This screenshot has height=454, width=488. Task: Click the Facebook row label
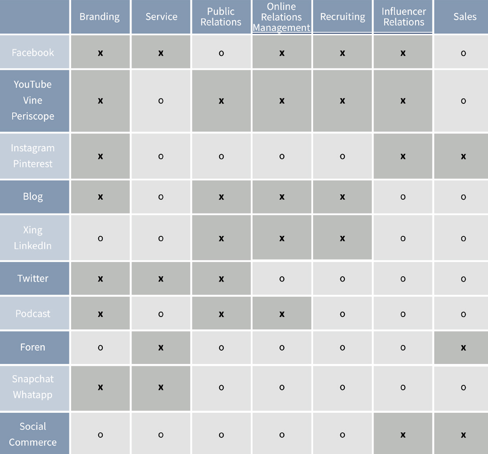click(33, 52)
